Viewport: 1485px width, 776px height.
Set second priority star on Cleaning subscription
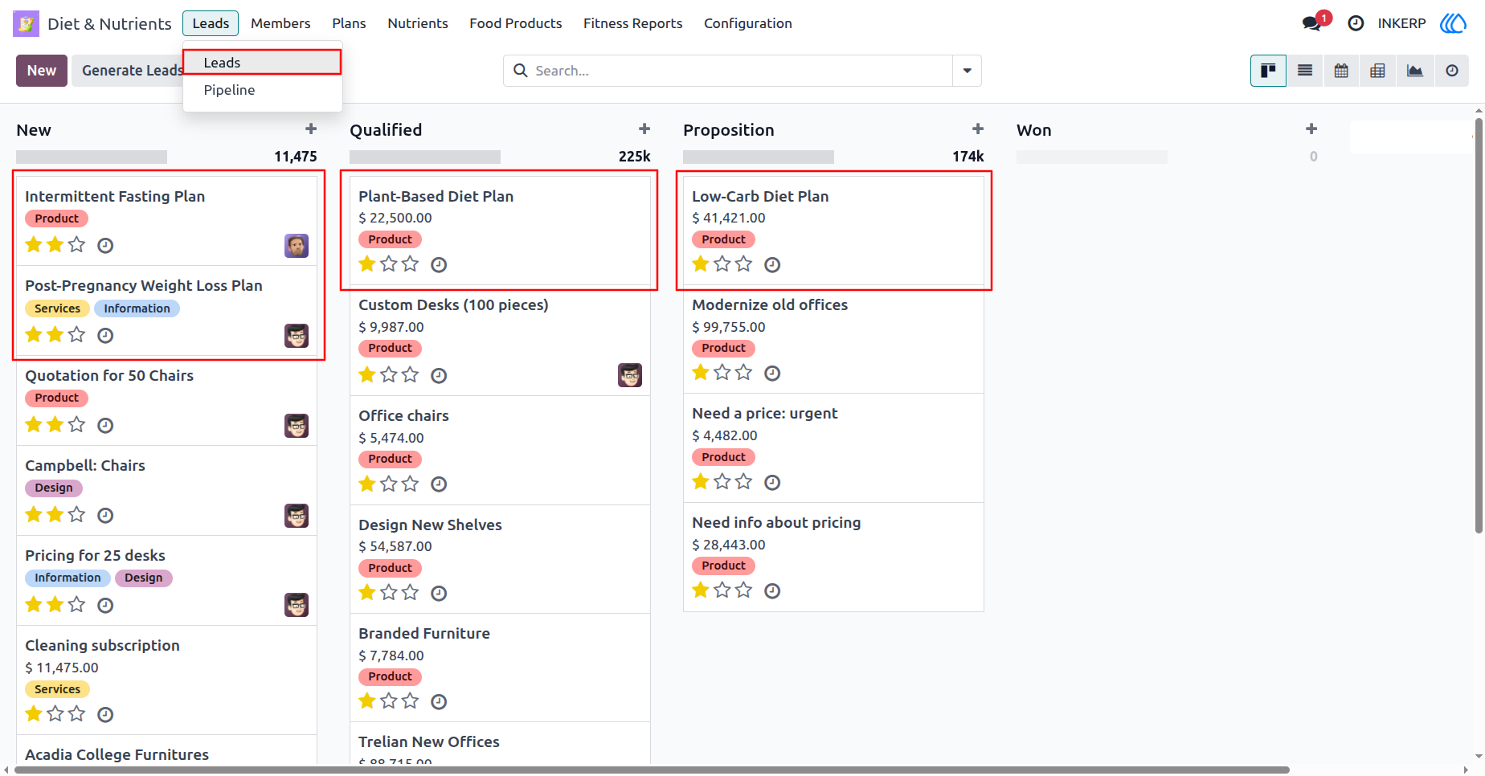[55, 713]
